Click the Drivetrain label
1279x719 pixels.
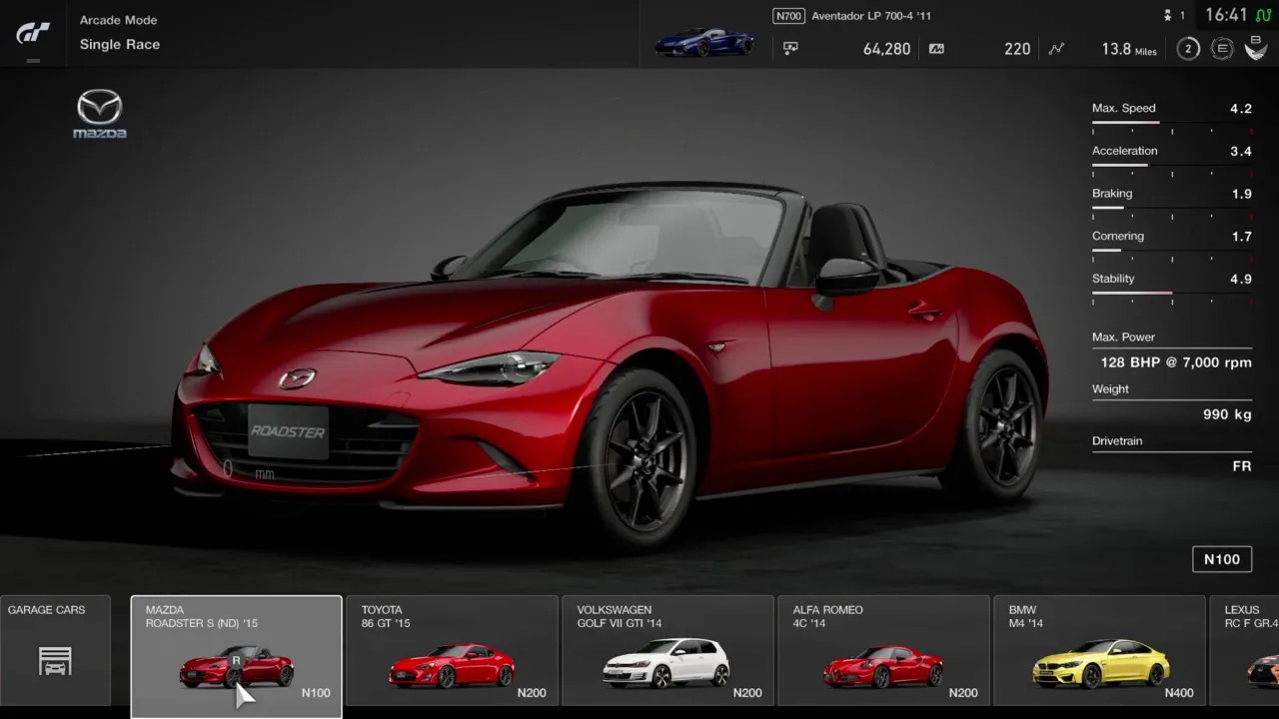(1117, 441)
